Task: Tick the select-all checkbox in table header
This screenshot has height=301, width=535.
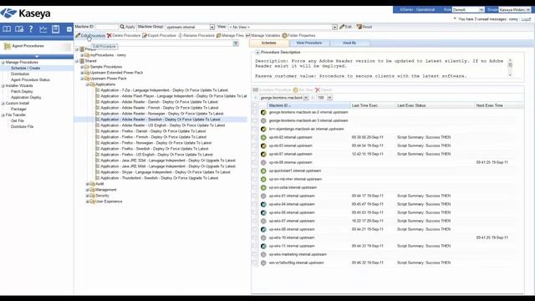Action: tap(254, 105)
